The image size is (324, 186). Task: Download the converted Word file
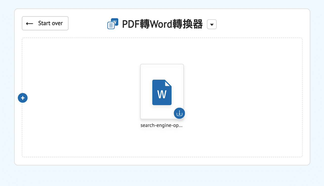click(x=179, y=113)
